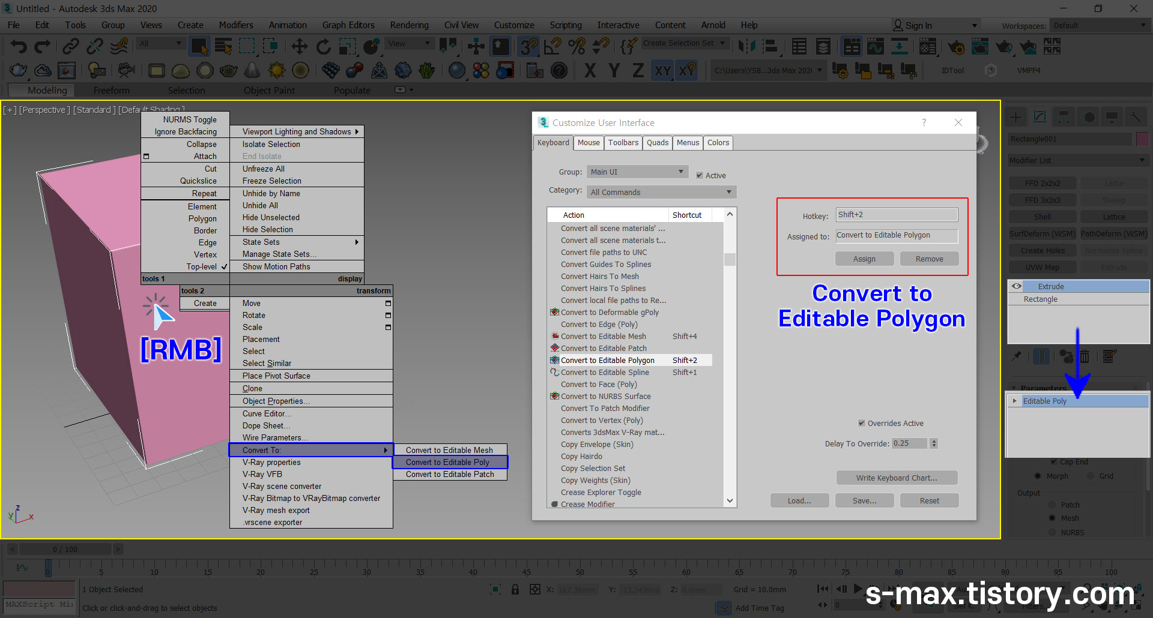1153x618 pixels.
Task: Toggle Overrides Active checkbox
Action: point(862,423)
